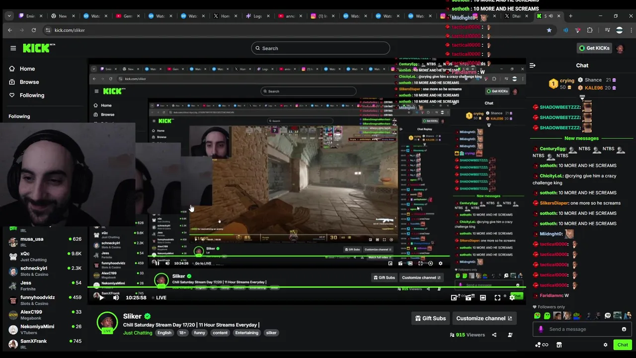Screen dimensions: 636x358
Task: Mute the stream volume
Action: point(116,297)
